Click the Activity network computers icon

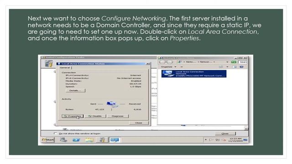(112, 104)
